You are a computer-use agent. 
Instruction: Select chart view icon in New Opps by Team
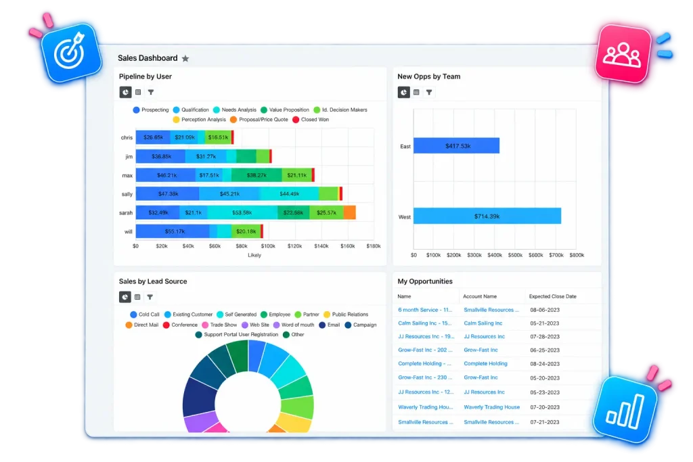pyautogui.click(x=403, y=92)
